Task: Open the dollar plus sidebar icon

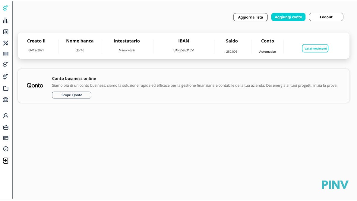Action: (5, 77)
